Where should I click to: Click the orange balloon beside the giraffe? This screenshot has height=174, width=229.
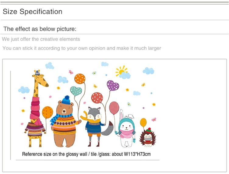(x=47, y=112)
